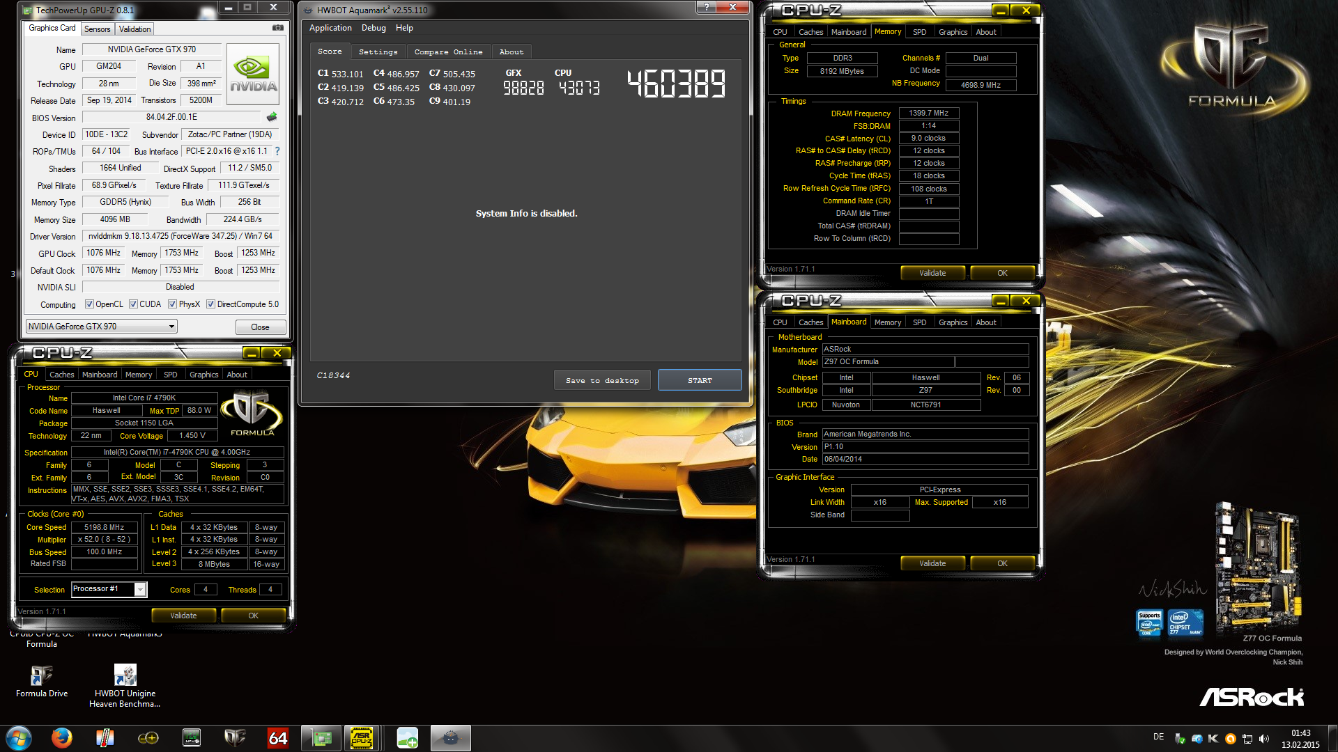Click the Aquamark help question mark button
Screen dimensions: 1338x752
pyautogui.click(x=706, y=8)
